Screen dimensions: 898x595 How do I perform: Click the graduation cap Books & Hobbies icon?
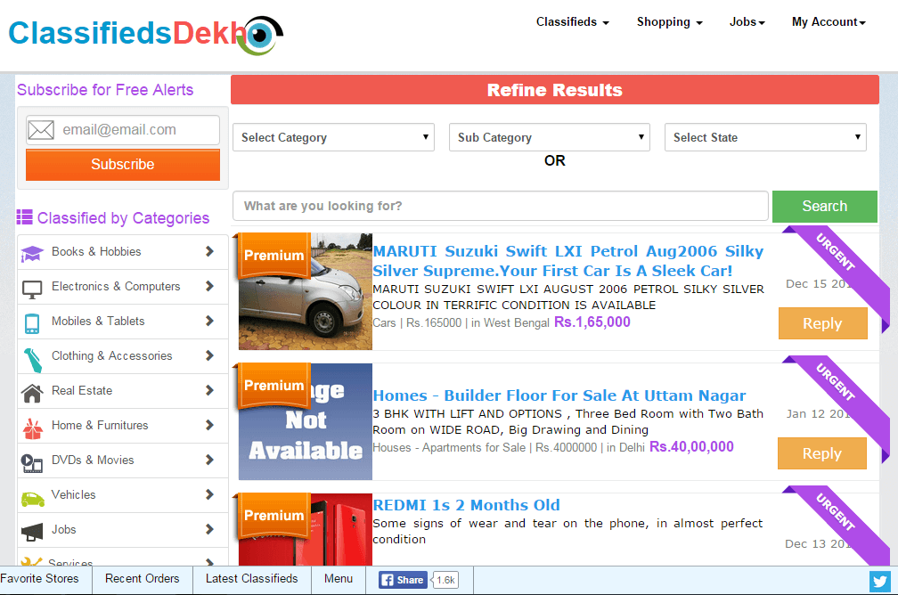coord(32,253)
